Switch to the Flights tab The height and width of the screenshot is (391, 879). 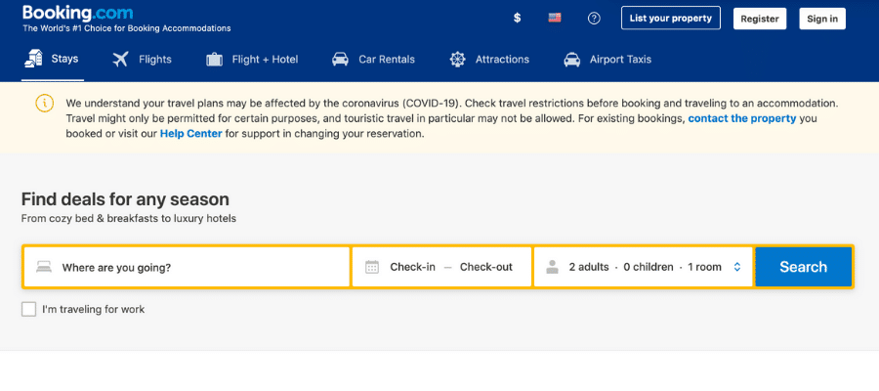tap(142, 60)
